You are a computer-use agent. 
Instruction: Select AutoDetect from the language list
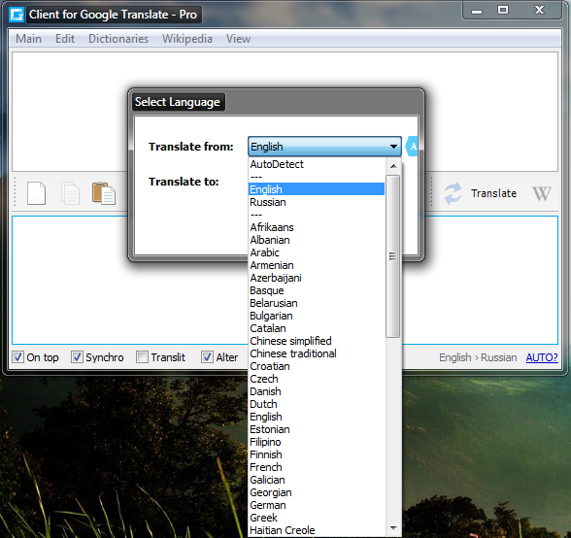point(317,164)
